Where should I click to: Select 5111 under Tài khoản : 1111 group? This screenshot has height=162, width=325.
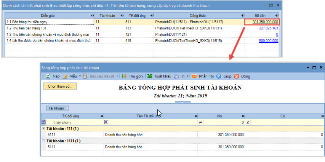(x=75, y=147)
